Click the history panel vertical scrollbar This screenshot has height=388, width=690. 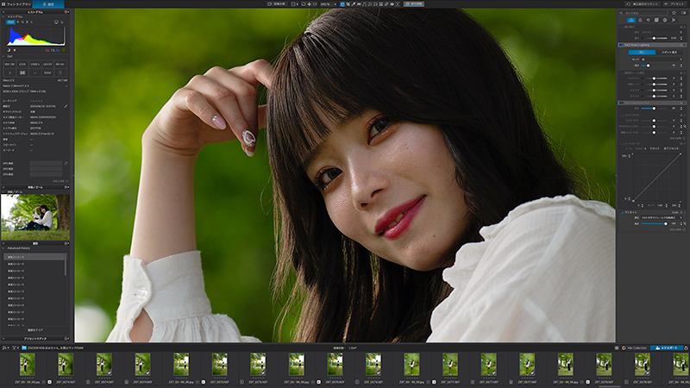[x=66, y=265]
